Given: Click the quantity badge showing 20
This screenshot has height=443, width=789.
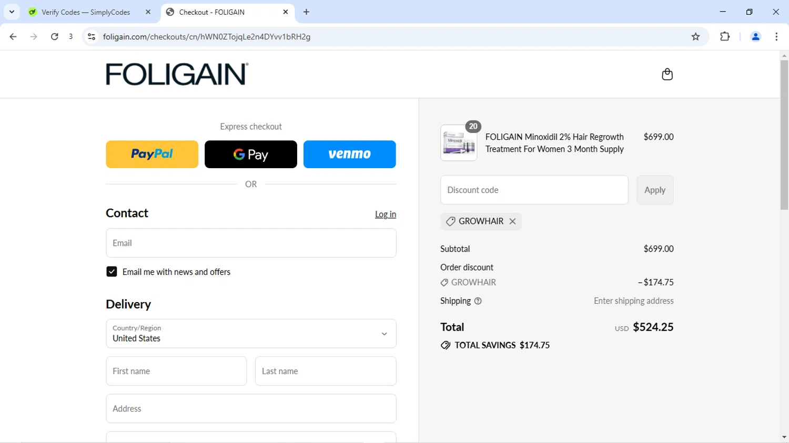Looking at the screenshot, I should coord(473,127).
